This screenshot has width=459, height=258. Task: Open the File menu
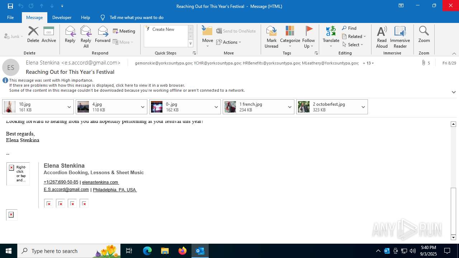tap(10, 18)
